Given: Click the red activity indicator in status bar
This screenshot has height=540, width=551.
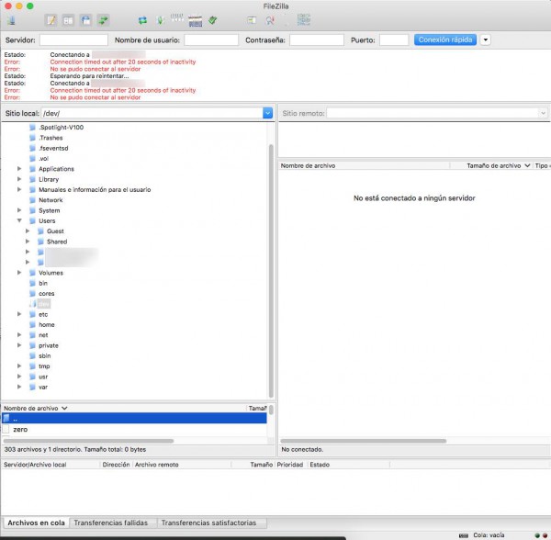Looking at the screenshot, I should click(545, 535).
